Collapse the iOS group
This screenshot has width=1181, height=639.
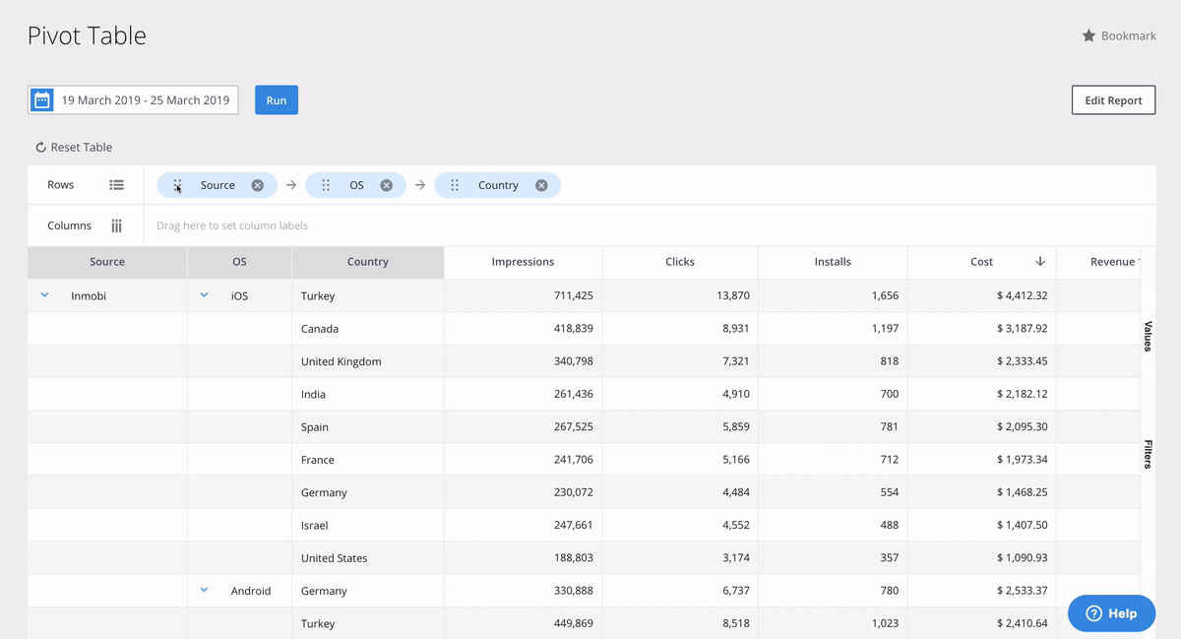point(204,295)
